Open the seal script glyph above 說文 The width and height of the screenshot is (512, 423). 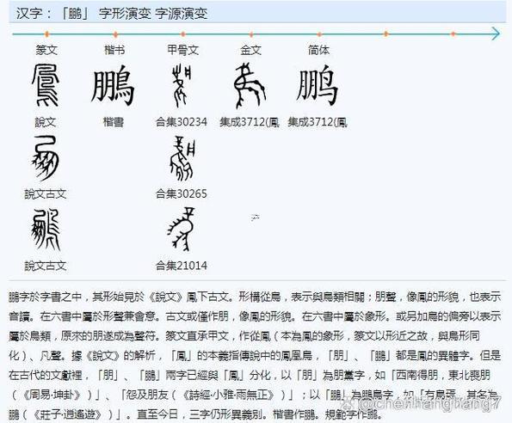coord(46,85)
